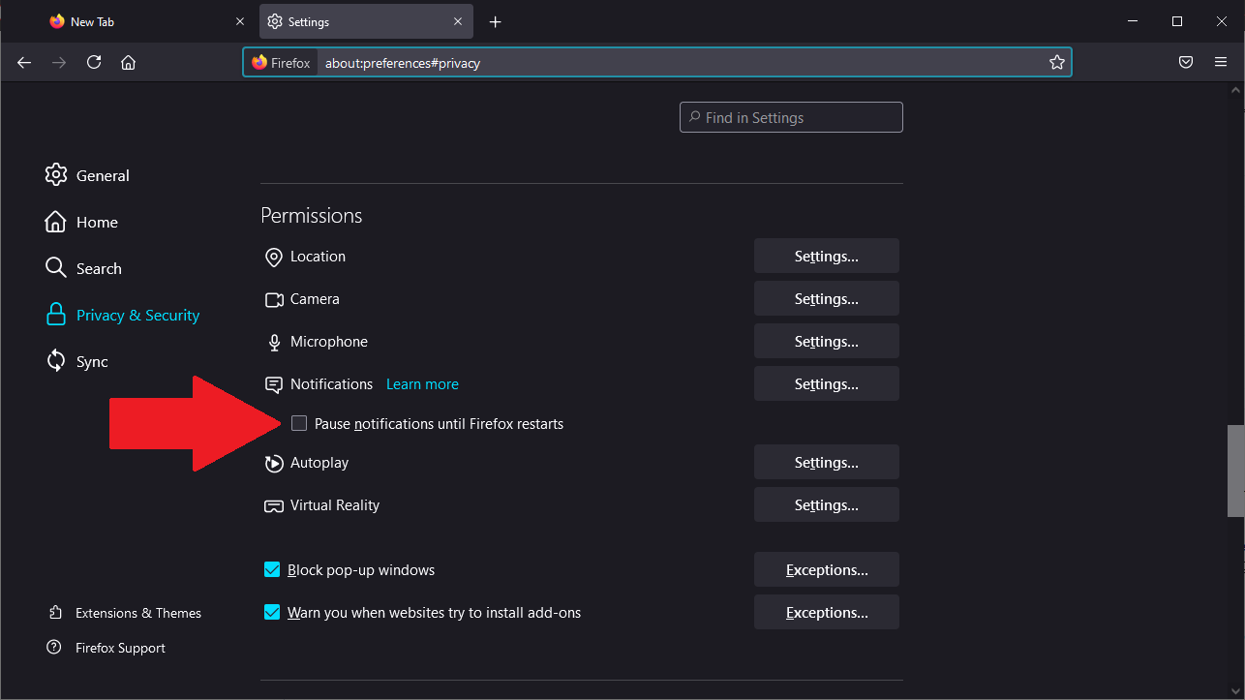Enable Pause notifications until Firefox restarts
The width and height of the screenshot is (1245, 700).
tap(299, 423)
